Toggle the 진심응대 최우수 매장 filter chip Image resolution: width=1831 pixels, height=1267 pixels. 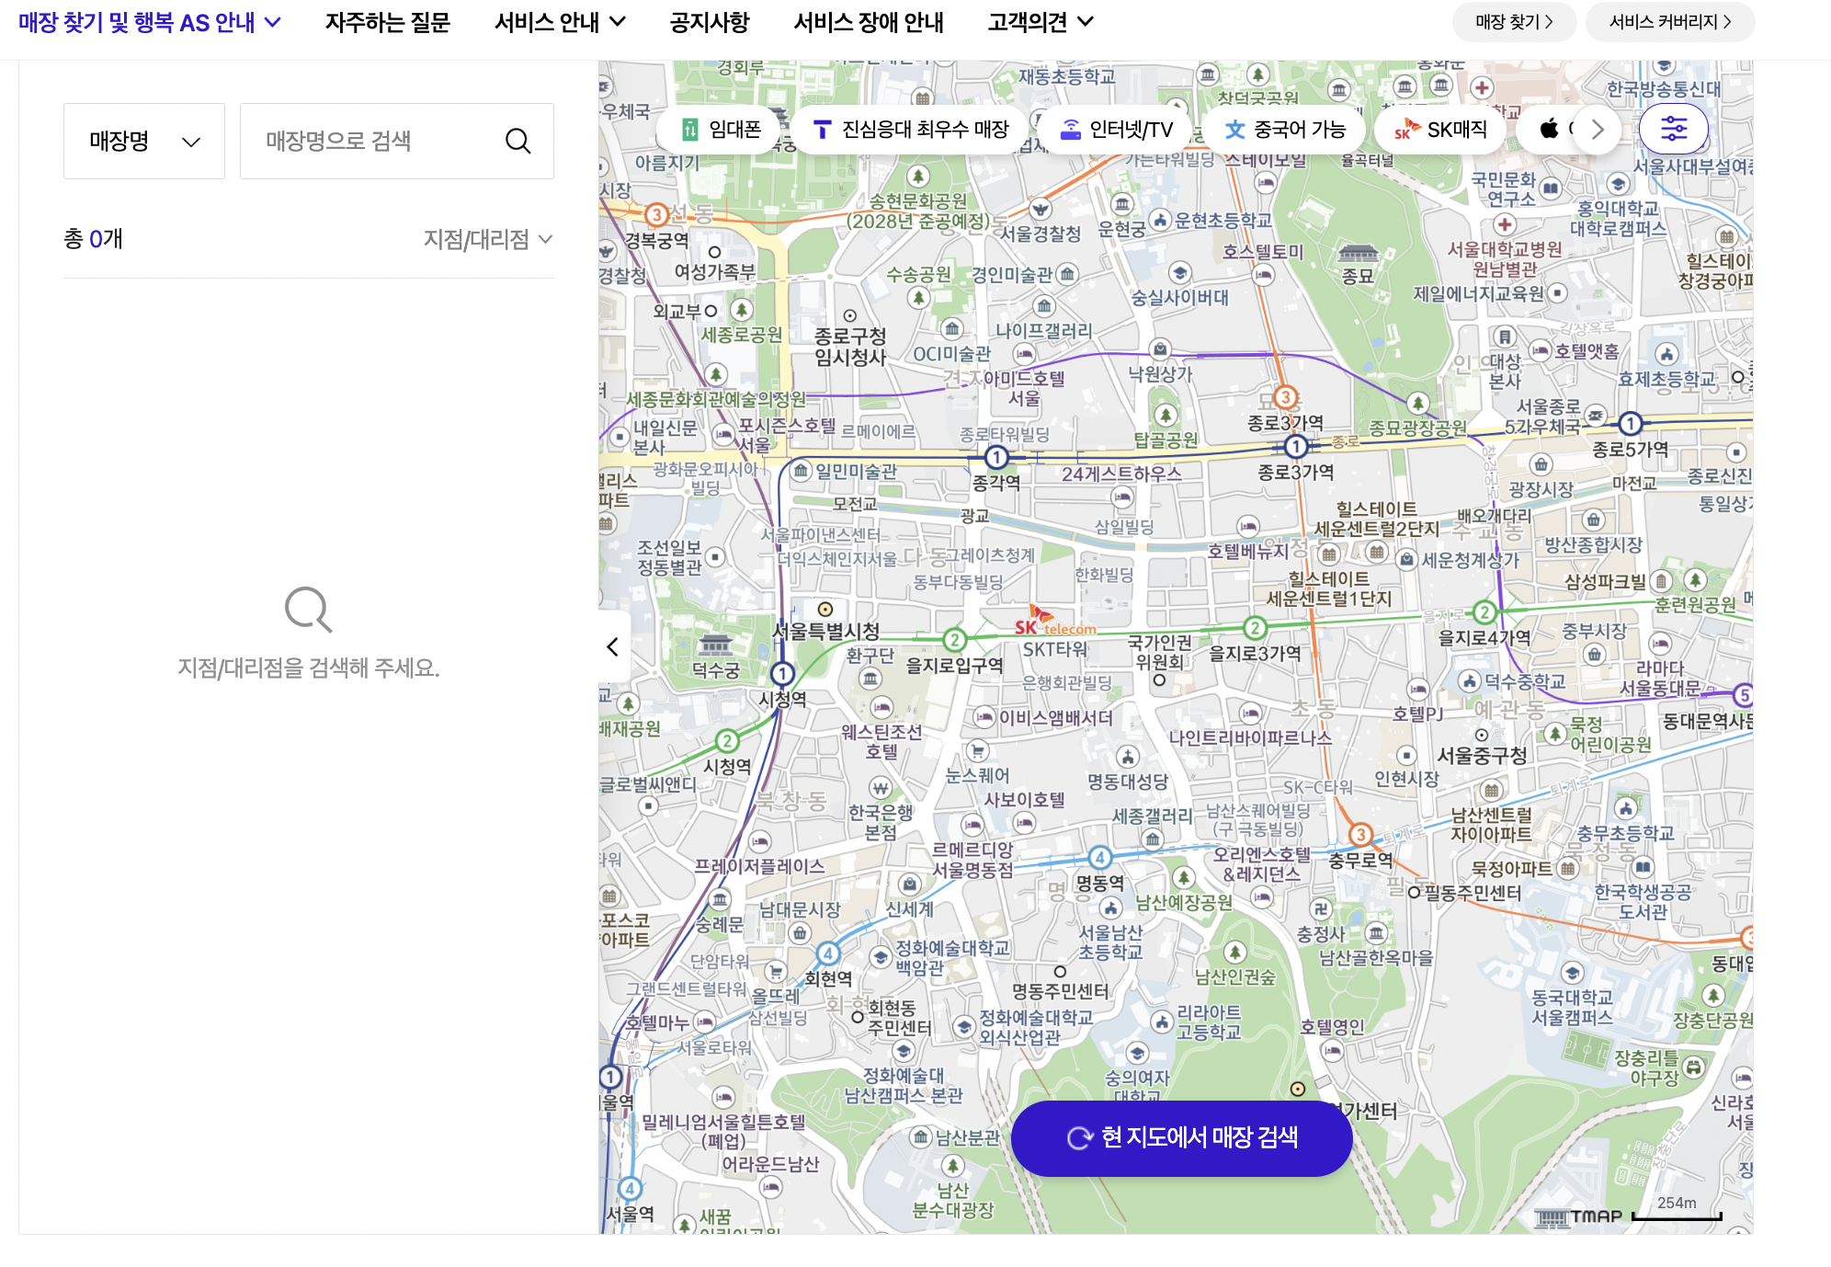tap(912, 129)
